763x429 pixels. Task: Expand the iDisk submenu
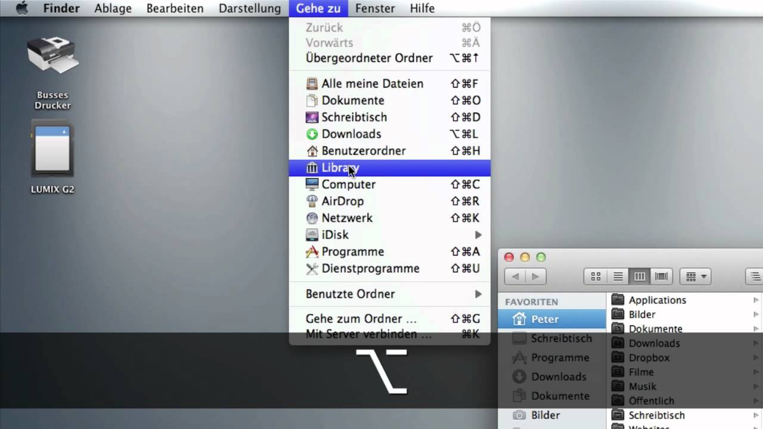390,235
